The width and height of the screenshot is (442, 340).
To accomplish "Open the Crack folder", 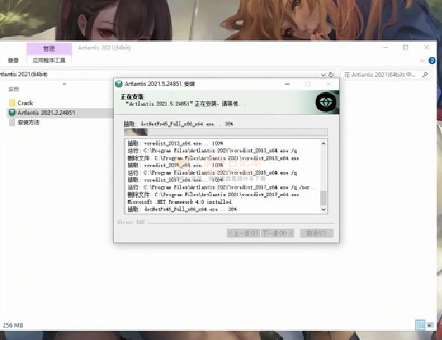I will coord(25,103).
